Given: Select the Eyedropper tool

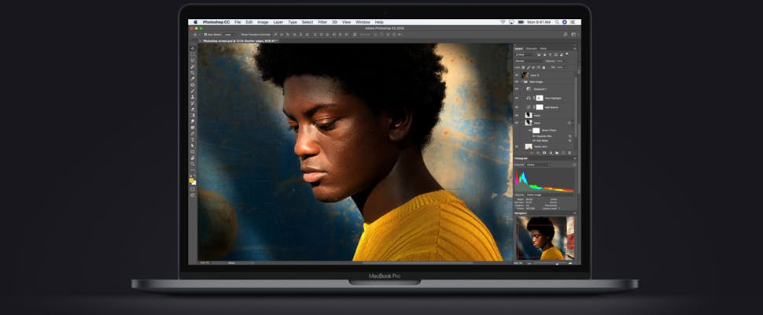Looking at the screenshot, I should pos(193,79).
